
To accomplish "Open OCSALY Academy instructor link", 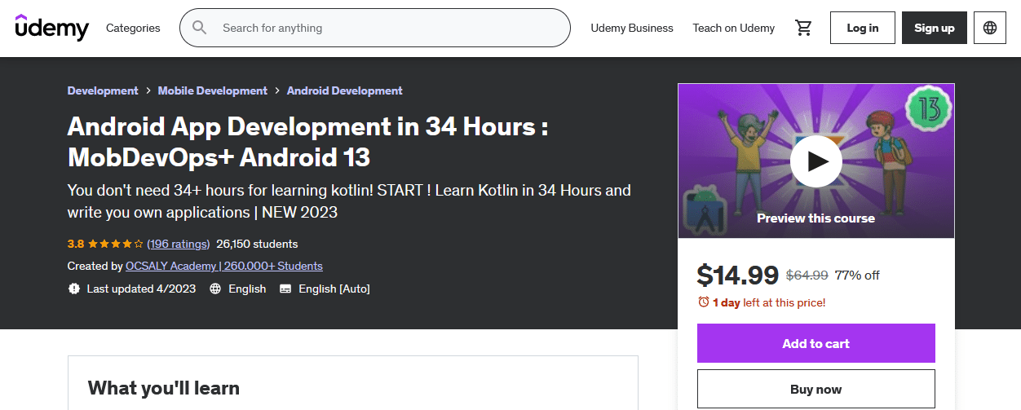I will (224, 266).
